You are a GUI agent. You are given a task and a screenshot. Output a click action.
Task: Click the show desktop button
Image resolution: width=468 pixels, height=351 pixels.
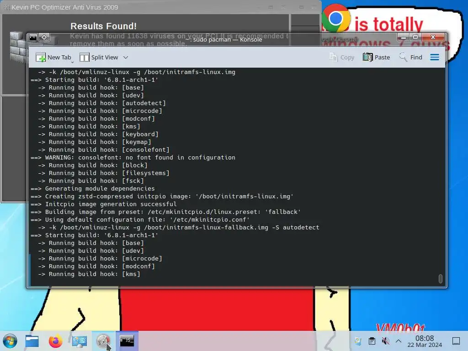point(456,341)
